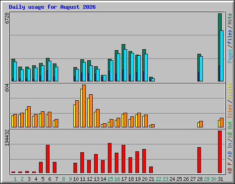Click the orange visits bar for day 11
The image size is (235, 184).
click(x=84, y=106)
